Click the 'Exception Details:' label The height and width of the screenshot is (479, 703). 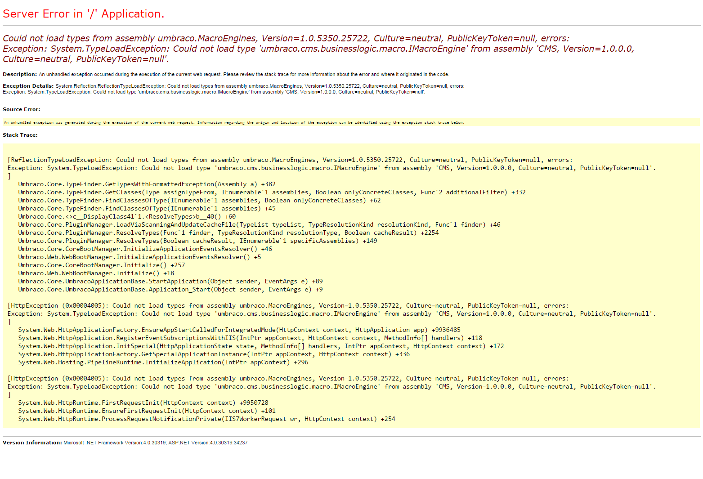pos(28,86)
